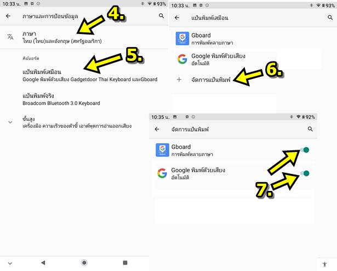Viewport: 337px width, 271px height.
Task: Tap the Android home navigation button
Action: [x=84, y=263]
